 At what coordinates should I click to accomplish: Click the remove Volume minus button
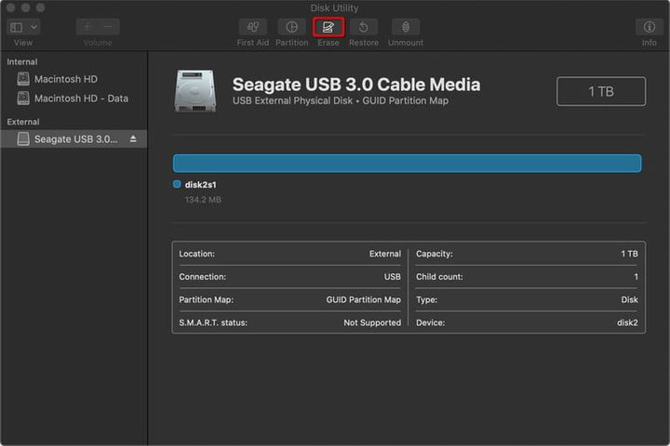point(109,27)
